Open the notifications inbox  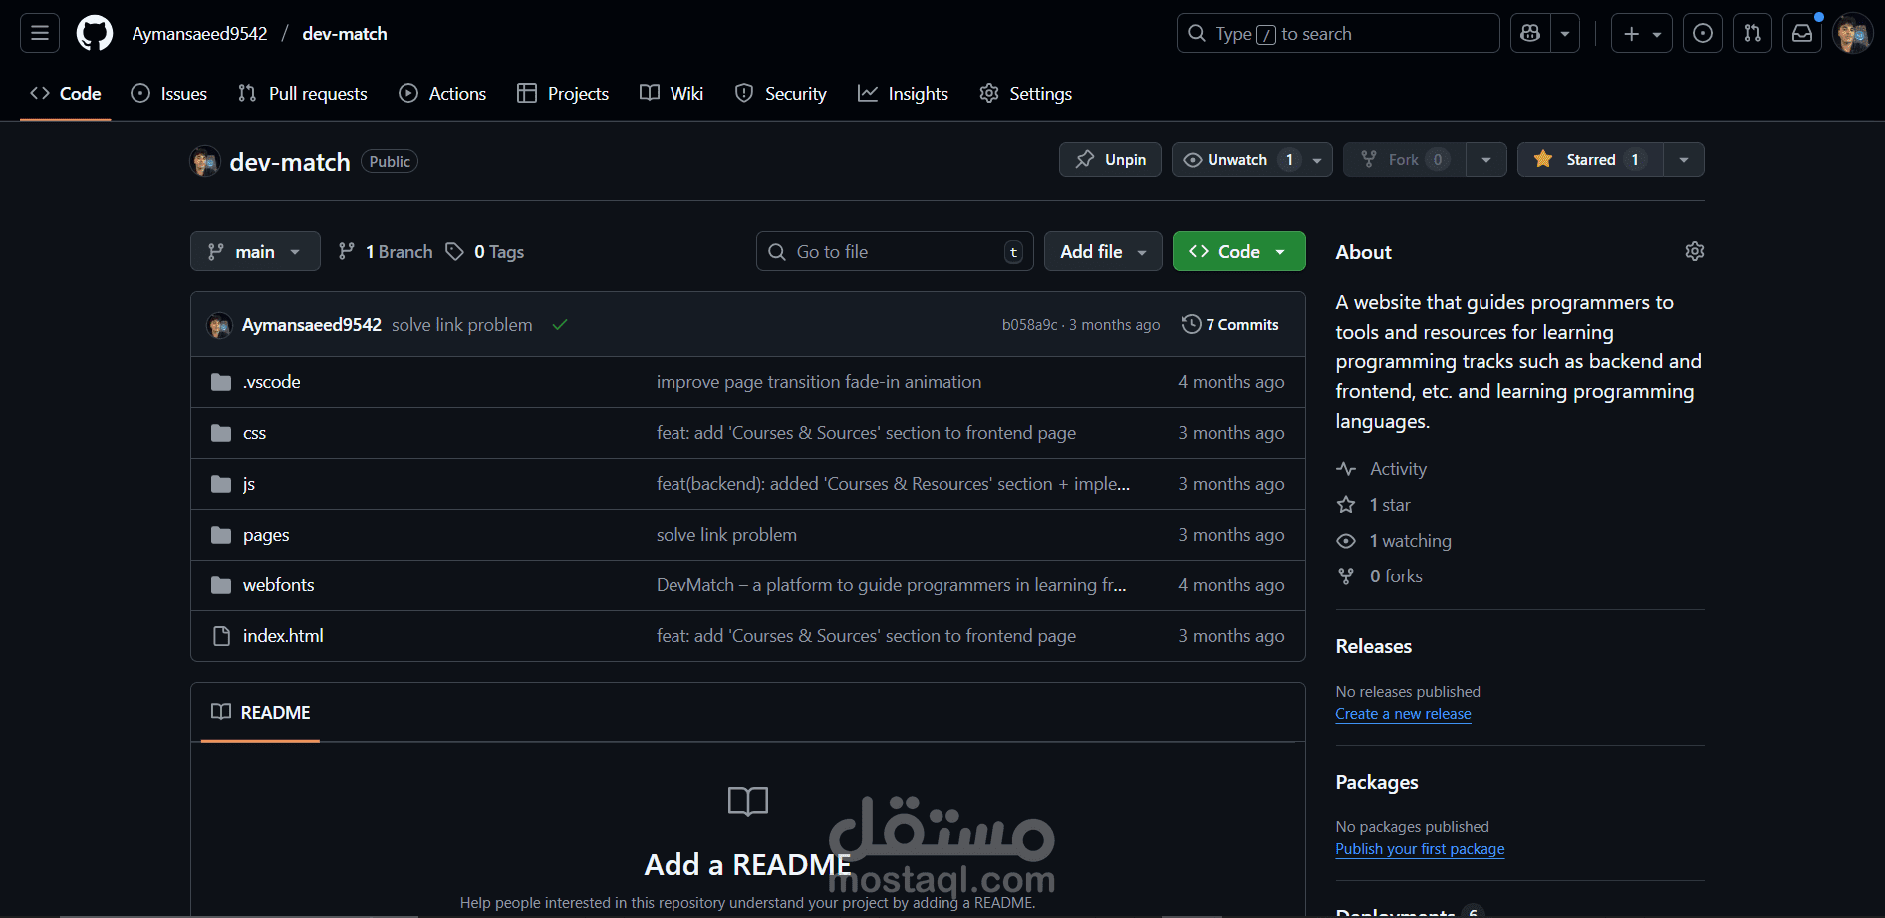click(1802, 33)
